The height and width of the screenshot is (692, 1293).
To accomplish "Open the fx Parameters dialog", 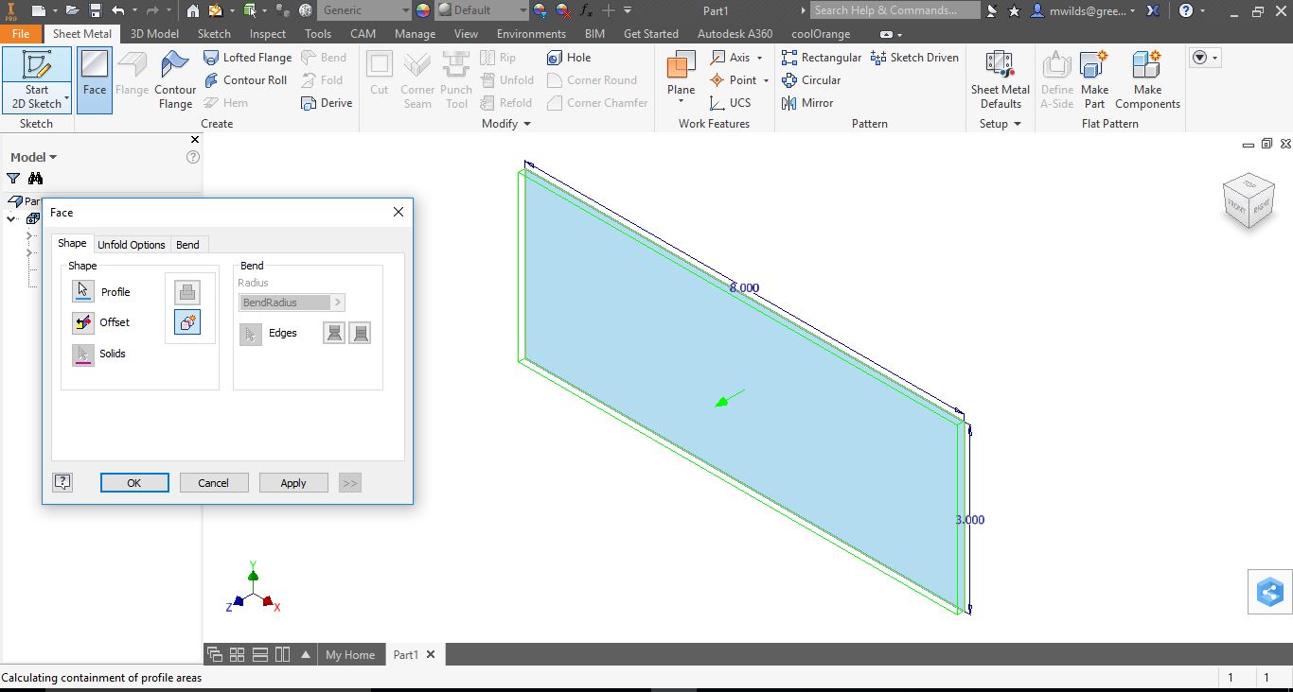I will 586,10.
